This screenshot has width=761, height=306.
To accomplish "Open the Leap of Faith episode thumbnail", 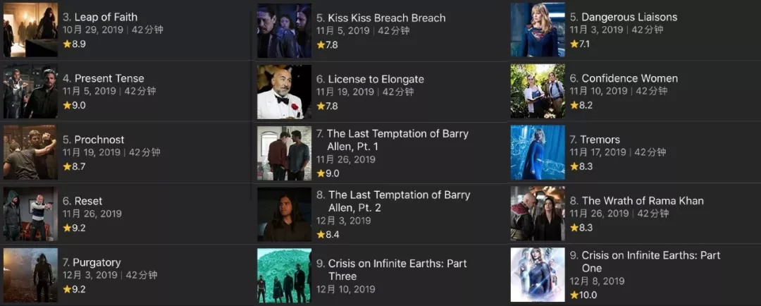I will [x=30, y=30].
